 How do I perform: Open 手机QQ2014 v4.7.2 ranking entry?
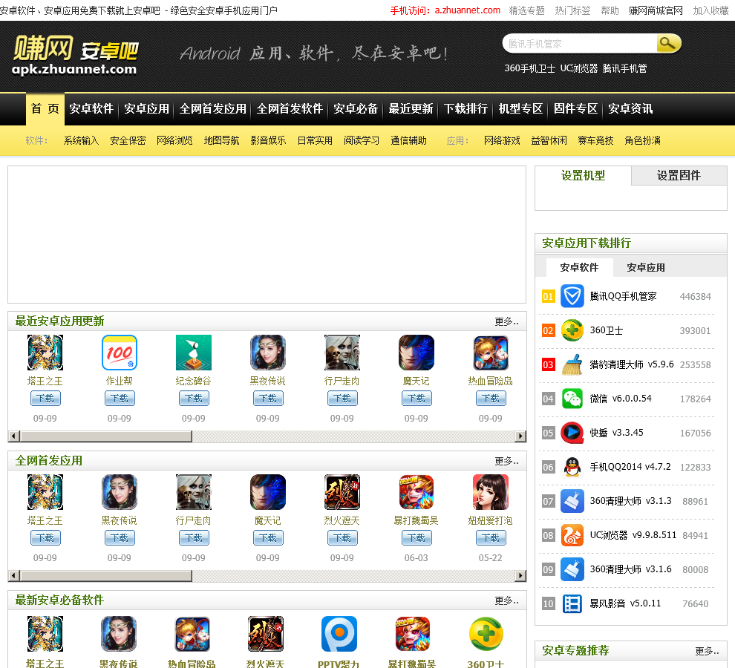coord(630,467)
